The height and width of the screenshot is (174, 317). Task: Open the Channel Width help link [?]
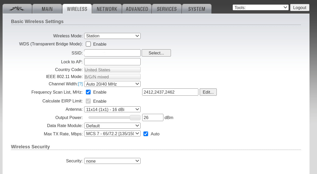[80, 84]
